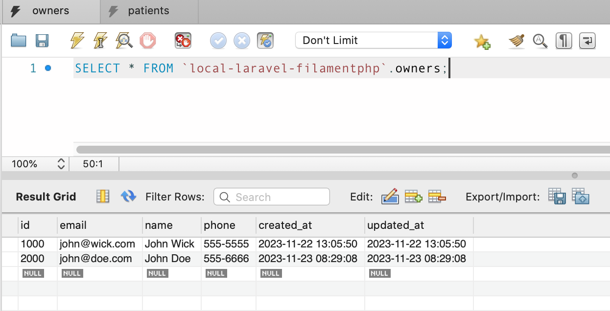
Task: Switch to the owners tab
Action: click(x=50, y=11)
